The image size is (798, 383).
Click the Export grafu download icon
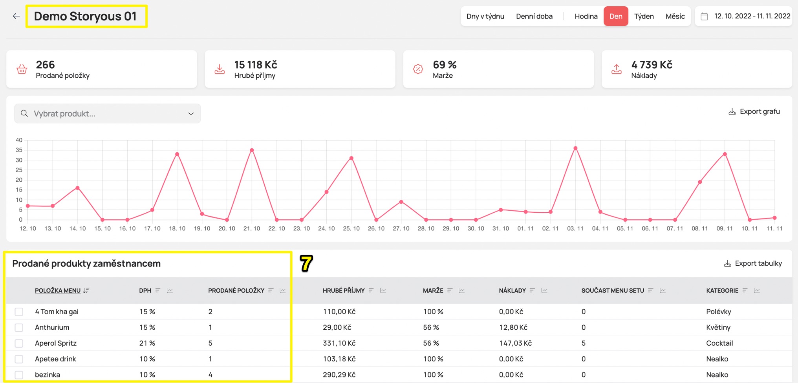click(x=732, y=112)
